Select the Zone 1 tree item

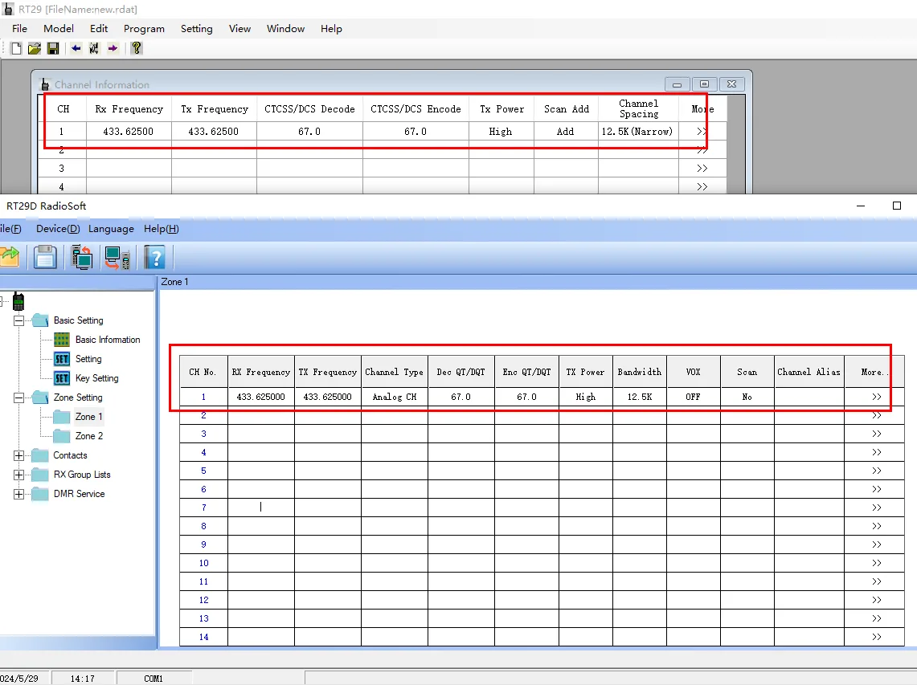tap(89, 417)
